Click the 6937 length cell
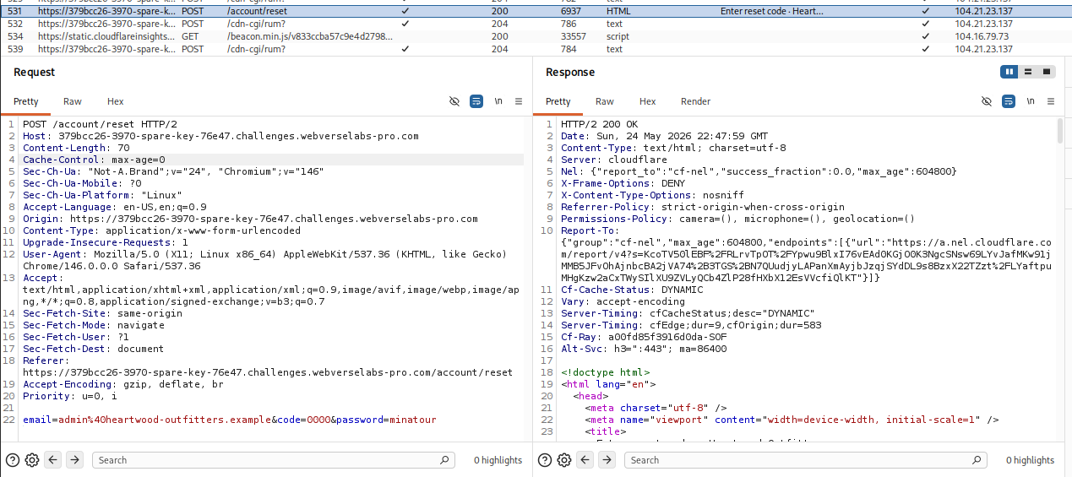 click(572, 12)
